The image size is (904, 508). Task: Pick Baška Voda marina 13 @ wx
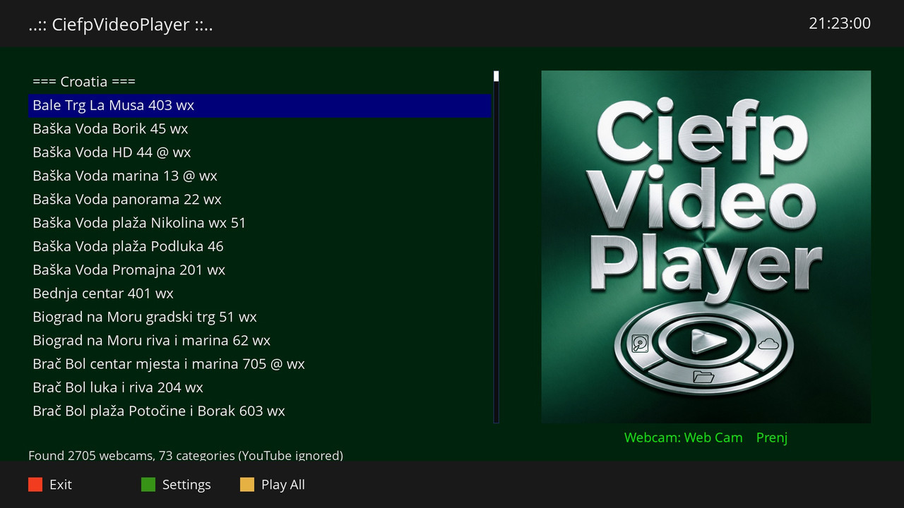click(260, 176)
